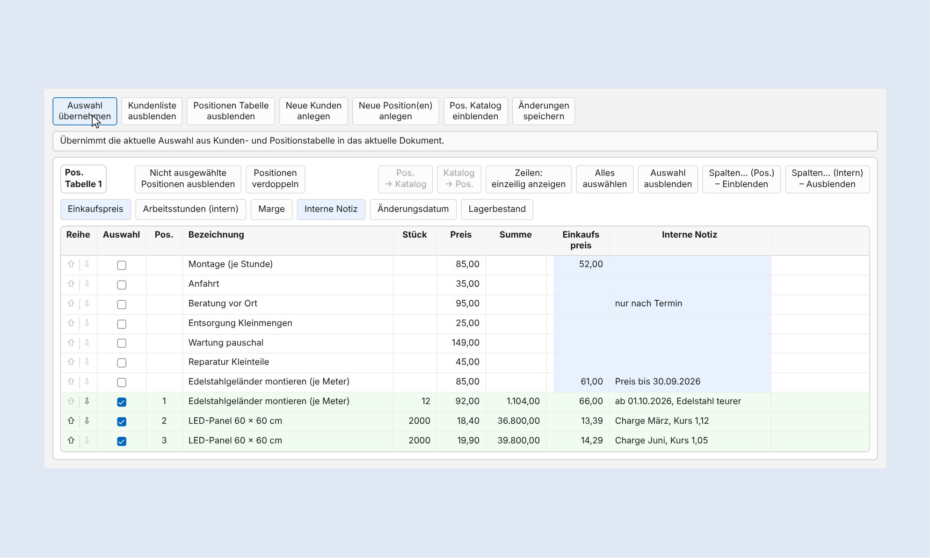This screenshot has width=930, height=558.
Task: Switch to the Pos. Tabelle 1 tab
Action: coord(83,179)
